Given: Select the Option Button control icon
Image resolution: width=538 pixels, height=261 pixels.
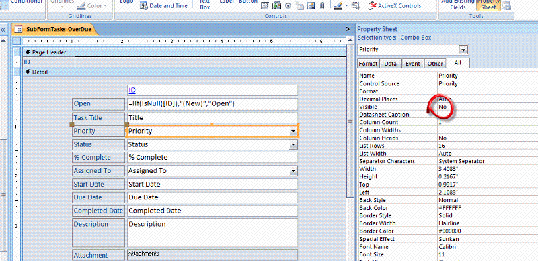Looking at the screenshot, I should [x=288, y=5].
